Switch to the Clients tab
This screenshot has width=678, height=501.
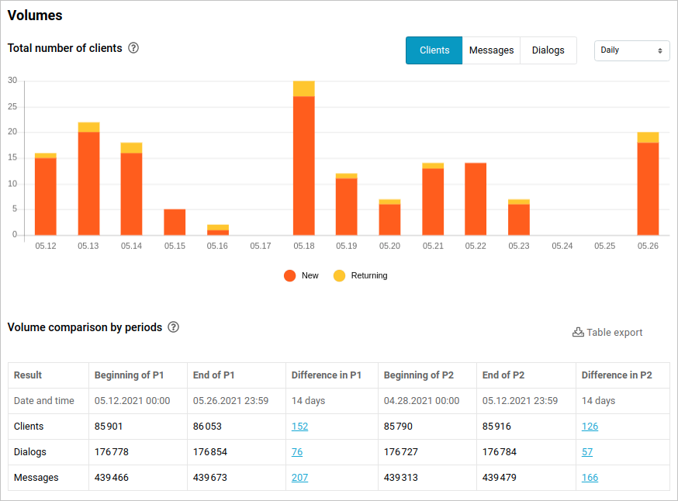pos(434,50)
